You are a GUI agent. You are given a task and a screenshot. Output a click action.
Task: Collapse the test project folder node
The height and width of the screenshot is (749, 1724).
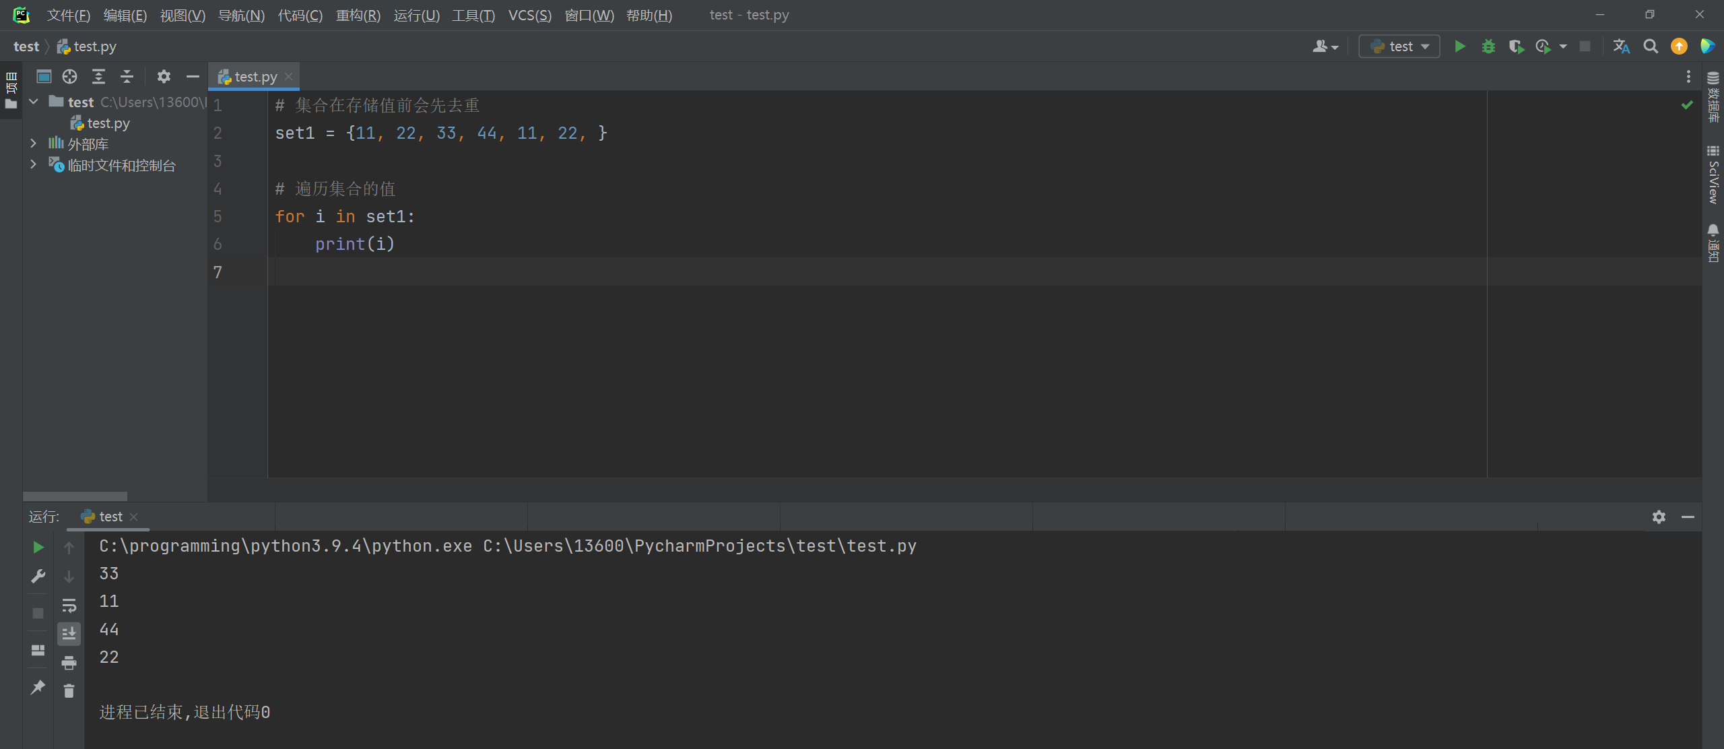(x=33, y=102)
